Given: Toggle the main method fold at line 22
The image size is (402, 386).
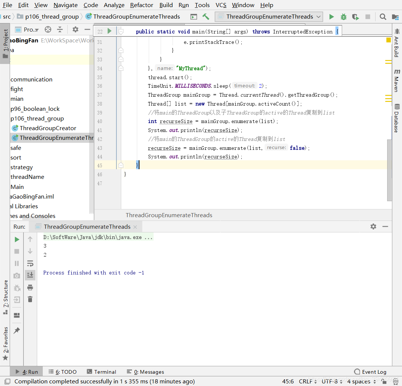Looking at the screenshot, I should [x=121, y=32].
